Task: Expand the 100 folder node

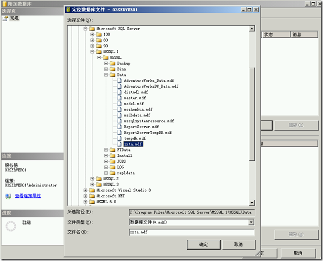Action: point(92,35)
